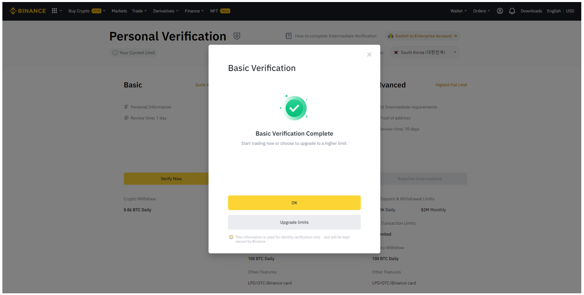Open the apps grid menu icon

tap(54, 11)
